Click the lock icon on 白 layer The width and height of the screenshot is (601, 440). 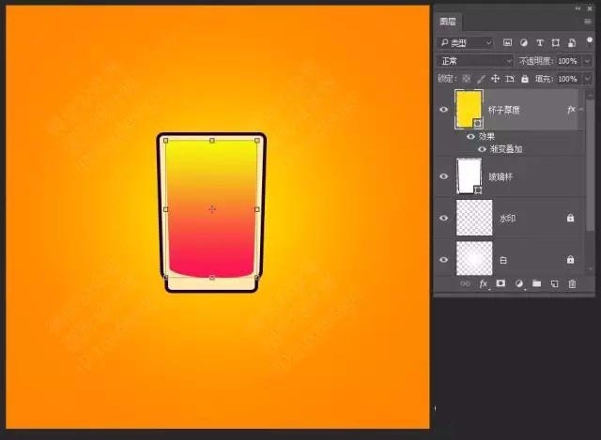pyautogui.click(x=570, y=260)
